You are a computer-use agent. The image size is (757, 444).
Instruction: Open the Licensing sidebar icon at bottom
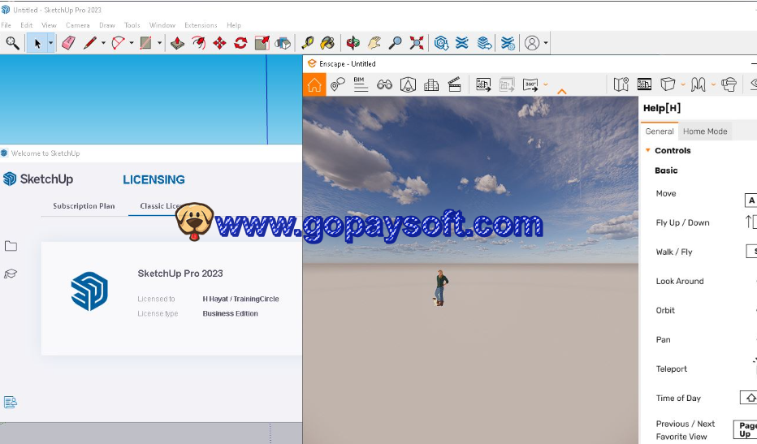click(x=11, y=402)
